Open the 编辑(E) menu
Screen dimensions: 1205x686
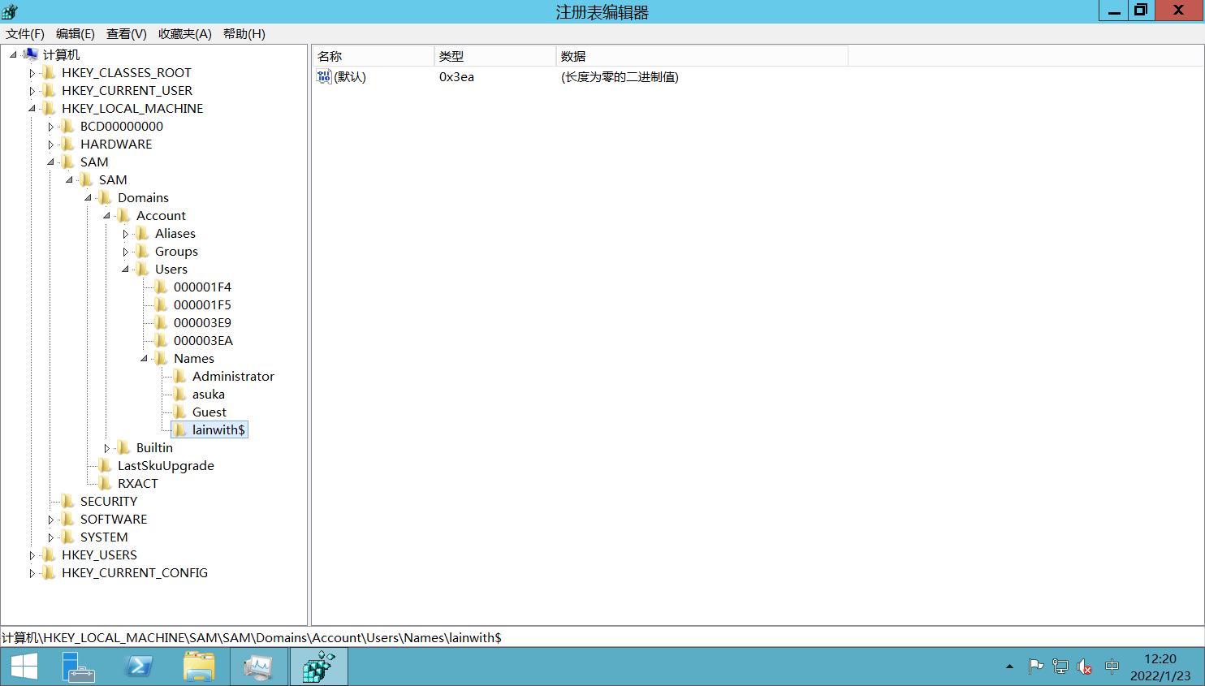pos(76,33)
